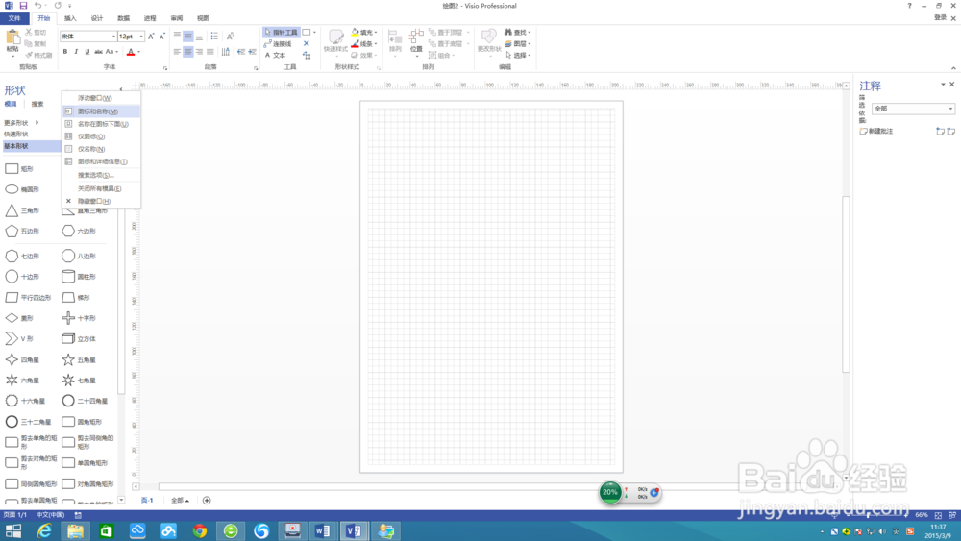Open Word from the taskbar
The width and height of the screenshot is (961, 541).
point(322,530)
